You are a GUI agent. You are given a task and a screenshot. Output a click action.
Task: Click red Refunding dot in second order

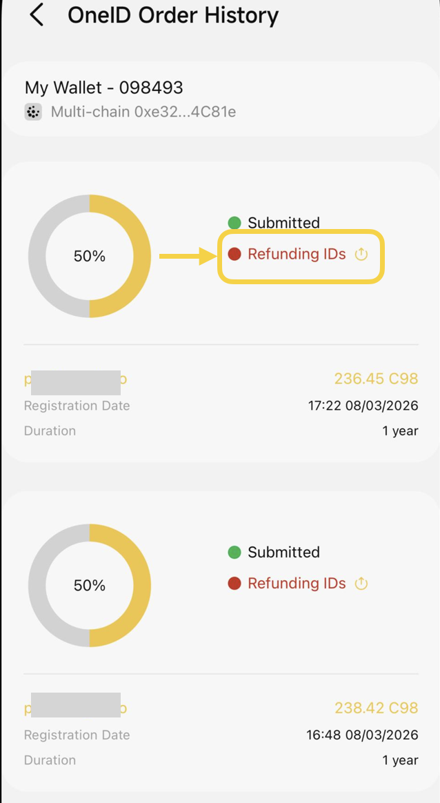[234, 584]
